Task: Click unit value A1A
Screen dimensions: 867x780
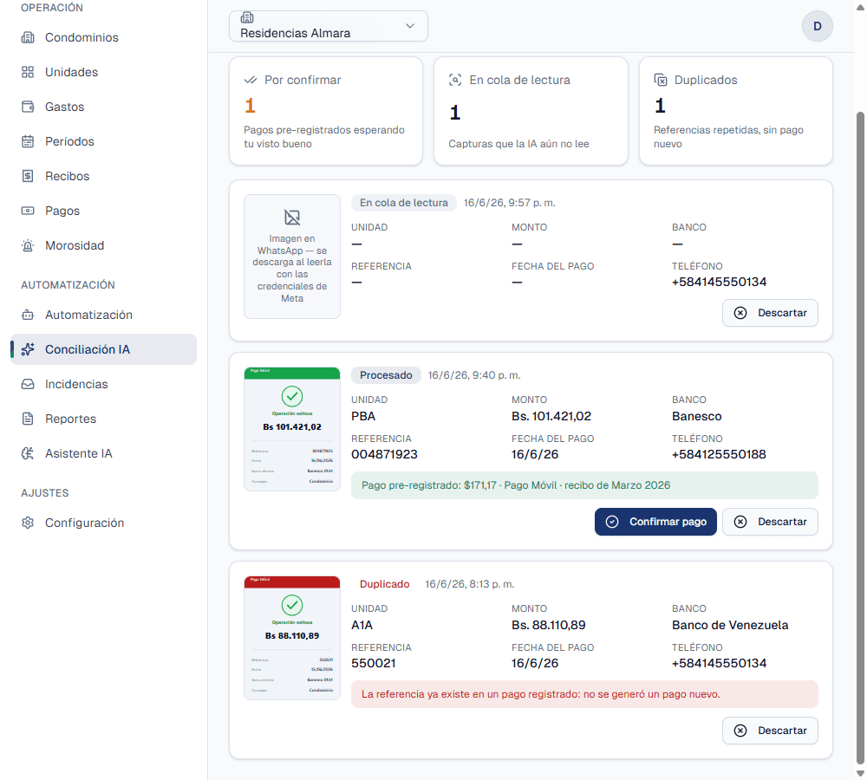Action: click(362, 625)
